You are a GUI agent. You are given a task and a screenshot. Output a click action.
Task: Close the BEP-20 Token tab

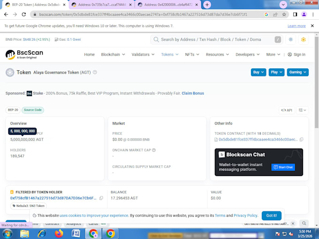click(x=64, y=5)
